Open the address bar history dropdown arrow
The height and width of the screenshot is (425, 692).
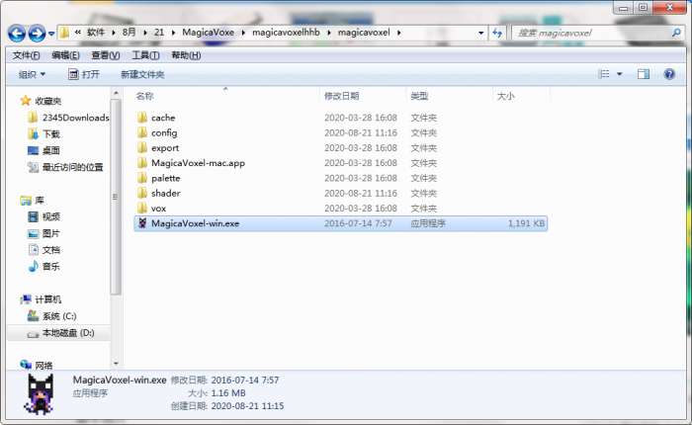pos(481,33)
